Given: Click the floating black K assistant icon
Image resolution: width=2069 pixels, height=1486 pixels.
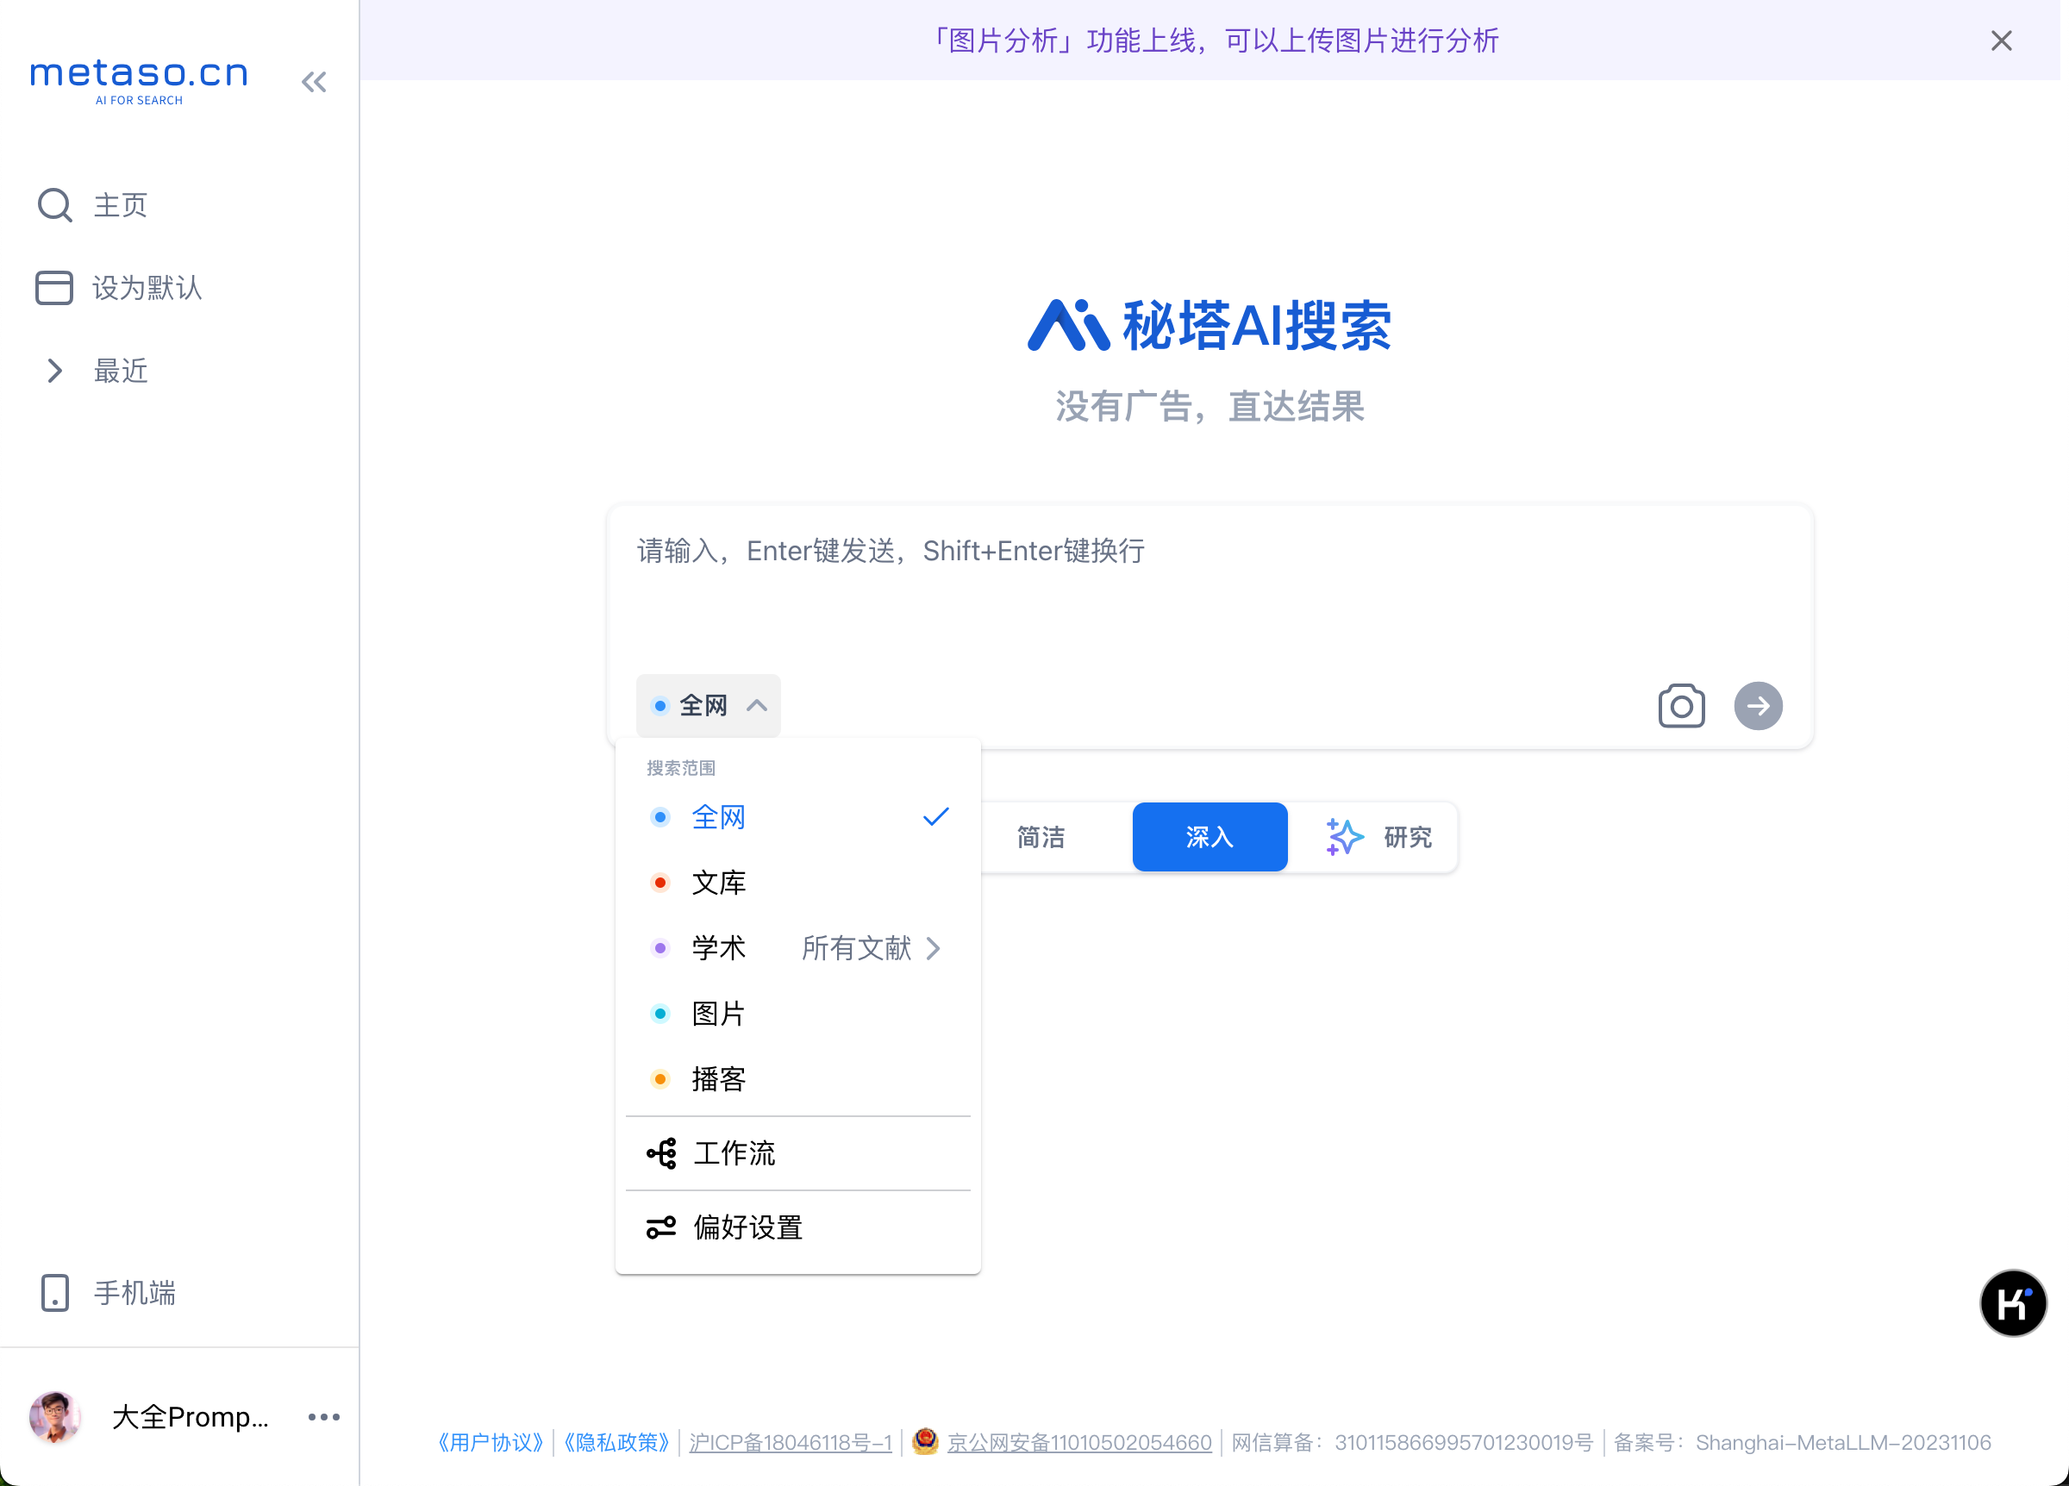Looking at the screenshot, I should tap(2012, 1302).
